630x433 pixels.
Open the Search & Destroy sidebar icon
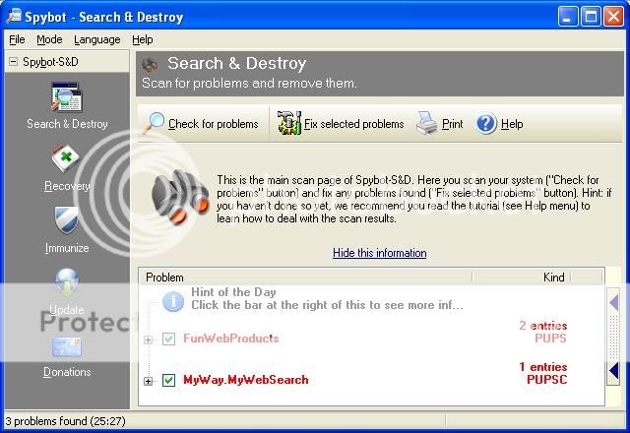(67, 97)
